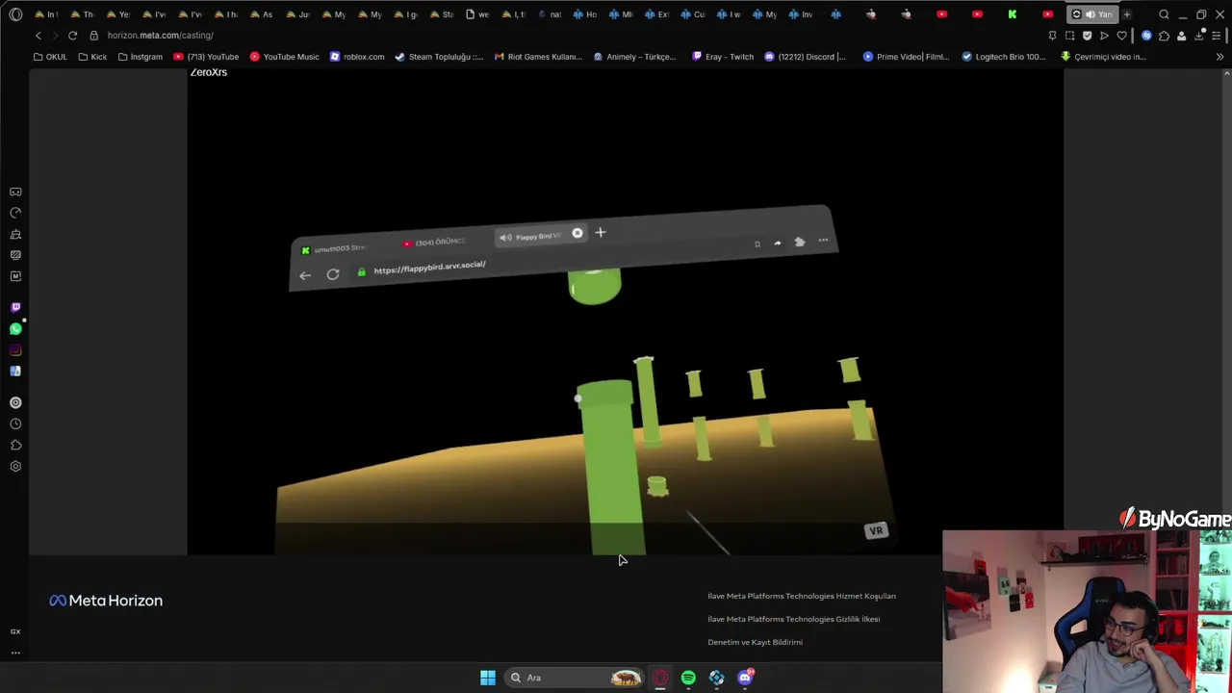
Task: Open the download icon in browser toolbar
Action: click(x=1199, y=36)
